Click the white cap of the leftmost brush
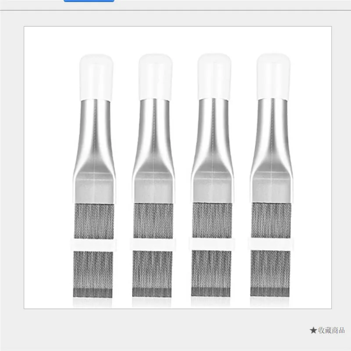 tap(96, 77)
